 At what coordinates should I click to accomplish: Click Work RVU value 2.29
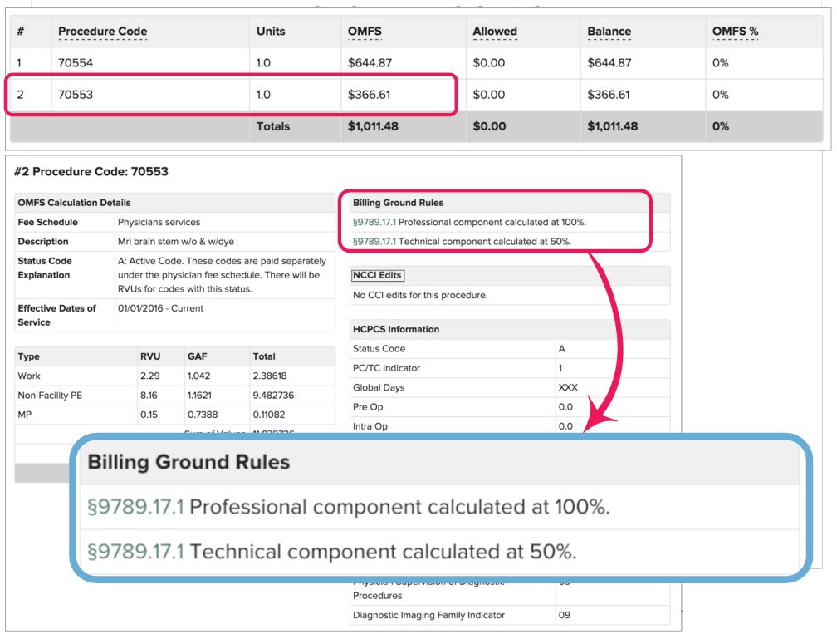click(x=150, y=376)
